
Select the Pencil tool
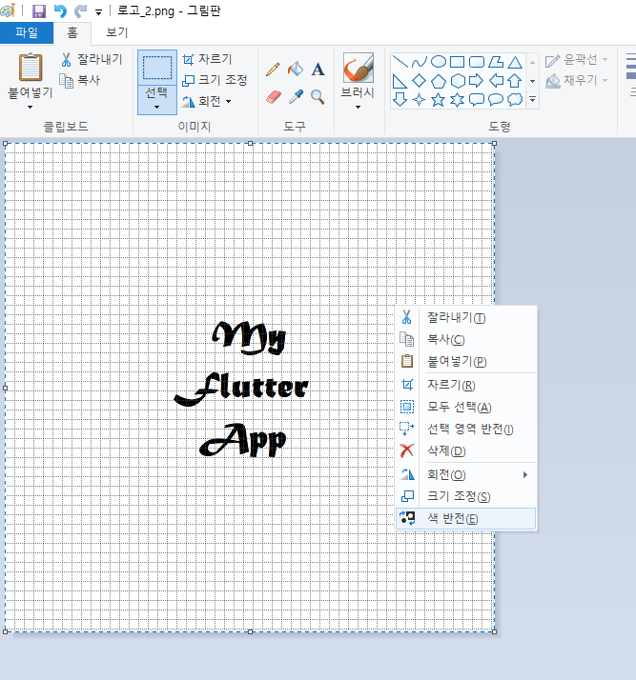(x=273, y=70)
